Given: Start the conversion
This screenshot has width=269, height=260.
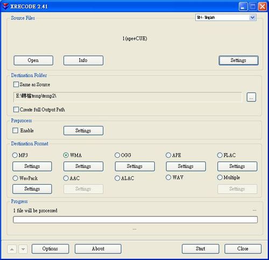Looking at the screenshot, I should click(201, 249).
